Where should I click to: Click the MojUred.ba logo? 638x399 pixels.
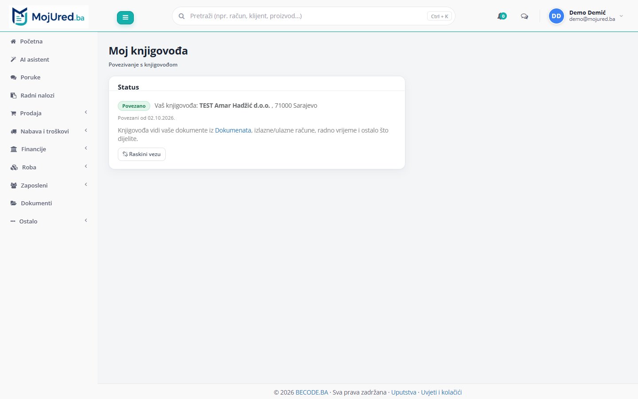[x=49, y=17]
